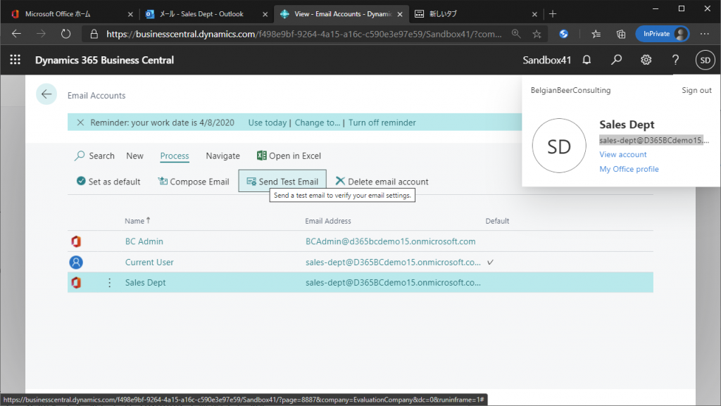Click the InPrivate profile button
The height and width of the screenshot is (406, 721).
coord(662,34)
